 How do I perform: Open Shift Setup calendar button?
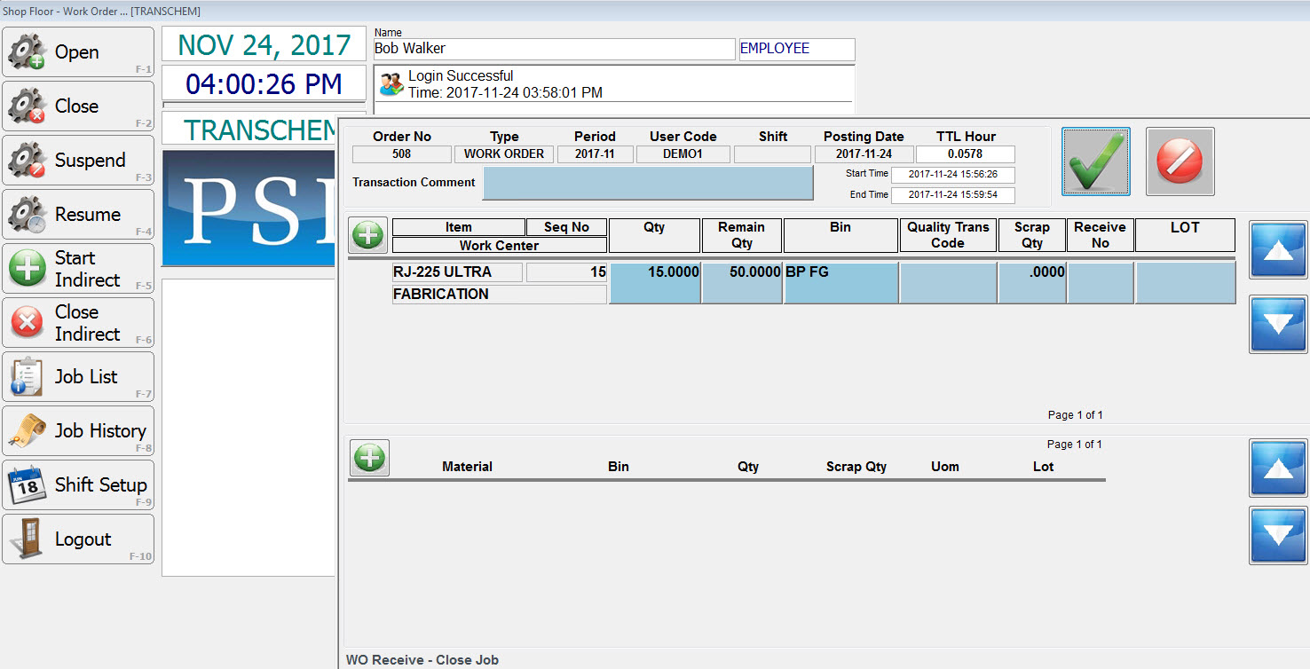[78, 485]
